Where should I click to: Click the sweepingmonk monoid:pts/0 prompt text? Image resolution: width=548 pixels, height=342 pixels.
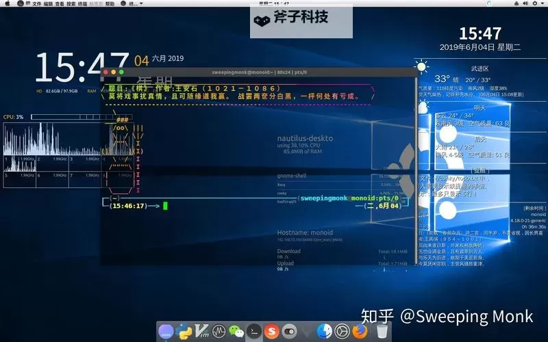(x=349, y=198)
